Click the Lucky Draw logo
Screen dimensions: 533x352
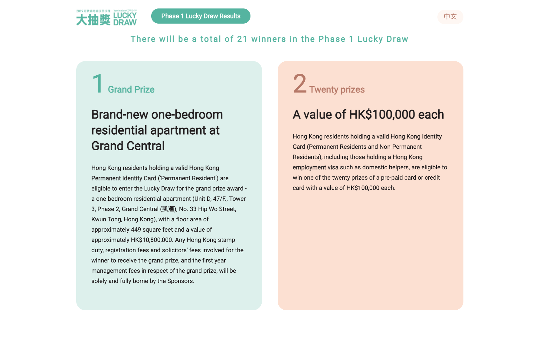click(106, 18)
